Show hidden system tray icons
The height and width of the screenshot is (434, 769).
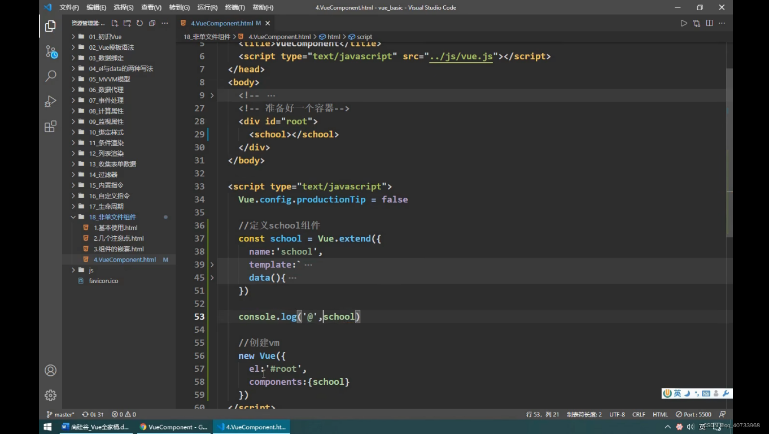668,427
